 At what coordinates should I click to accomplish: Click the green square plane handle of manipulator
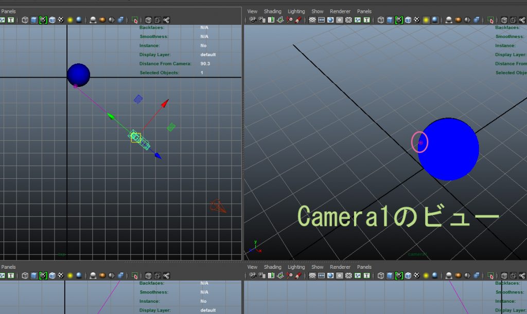(x=171, y=127)
